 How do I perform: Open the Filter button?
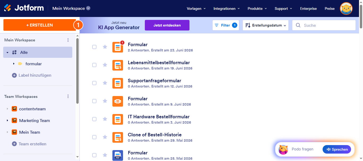(226, 25)
